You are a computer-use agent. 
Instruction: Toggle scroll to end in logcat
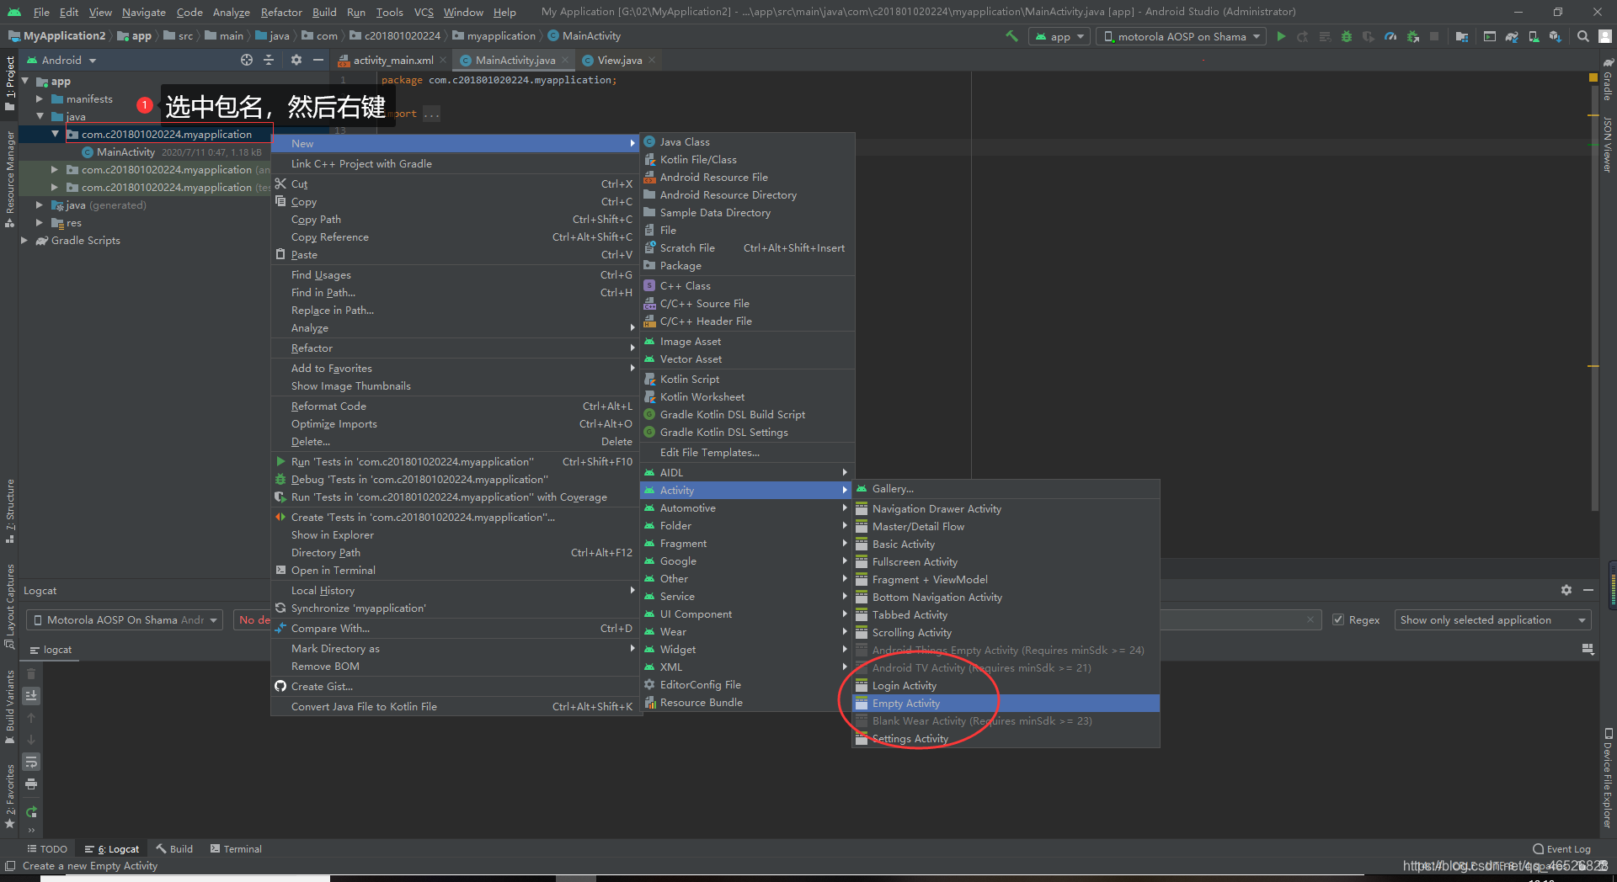tap(31, 695)
